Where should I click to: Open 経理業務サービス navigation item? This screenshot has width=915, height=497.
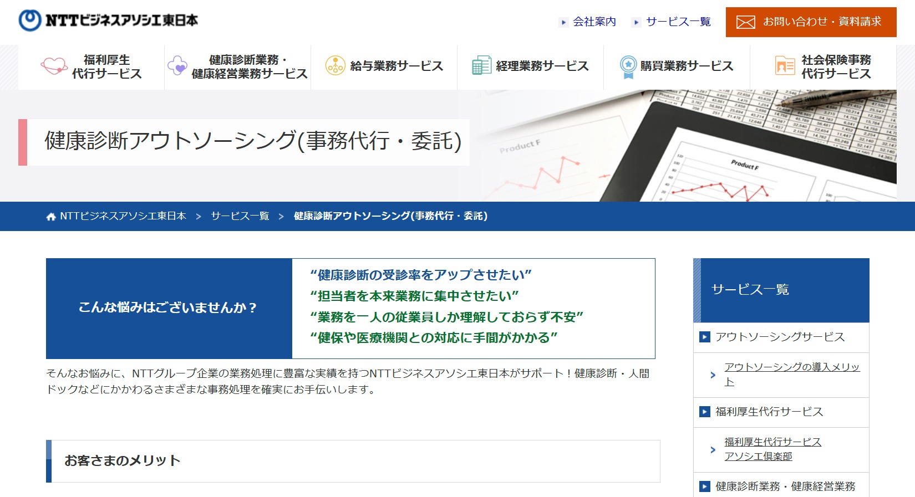pyautogui.click(x=530, y=67)
